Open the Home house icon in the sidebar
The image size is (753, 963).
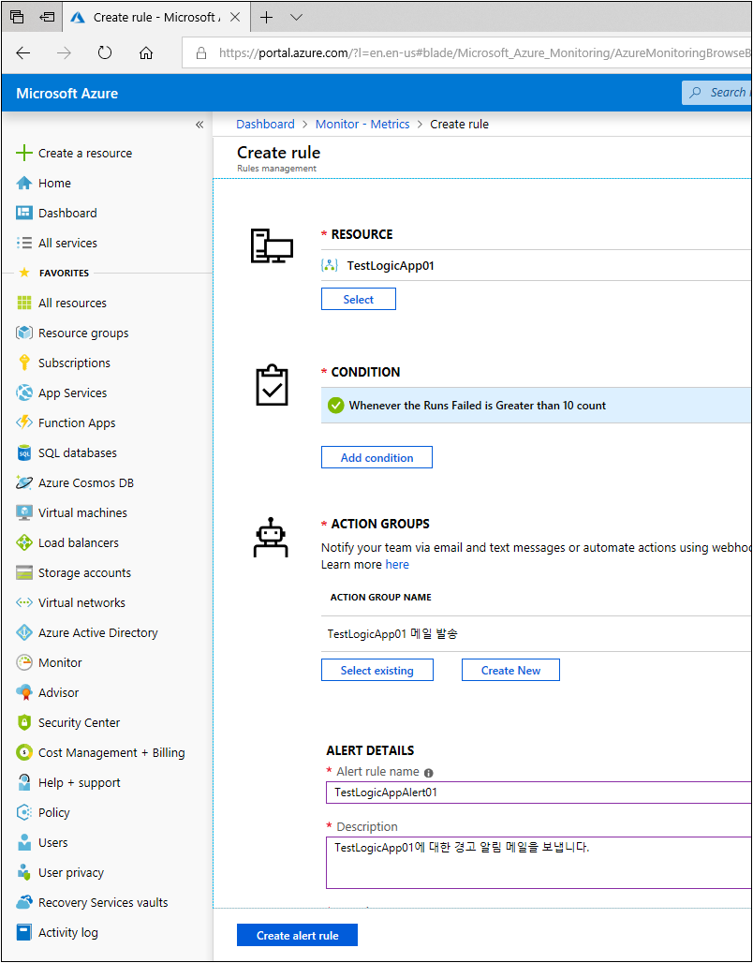point(24,183)
